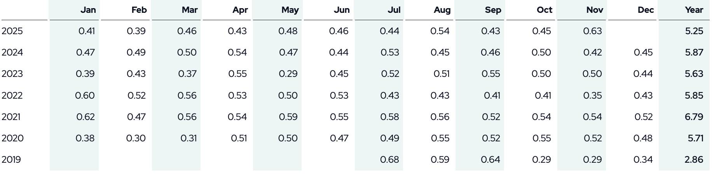This screenshot has width=712, height=174.
Task: Click the 2019 yearly total 2.86
Action: (694, 160)
